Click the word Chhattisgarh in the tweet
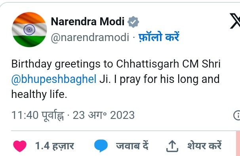 point(148,64)
